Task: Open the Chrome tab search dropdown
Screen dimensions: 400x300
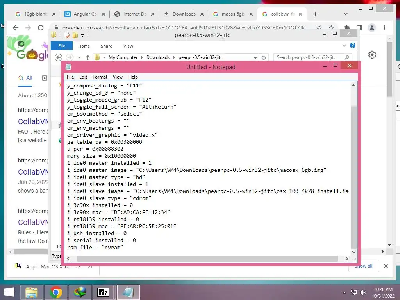Action: (x=346, y=14)
